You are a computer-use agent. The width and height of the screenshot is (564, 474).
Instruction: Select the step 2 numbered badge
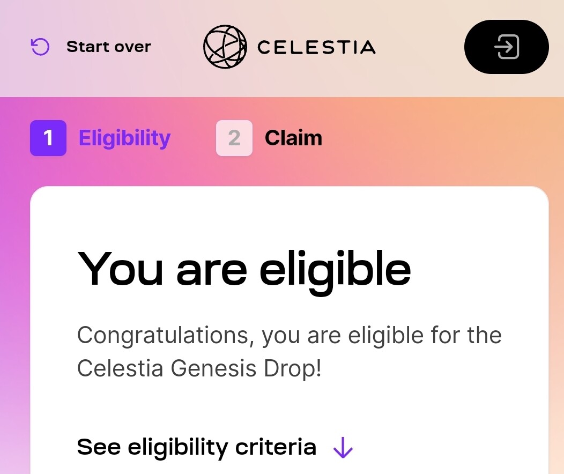click(234, 138)
